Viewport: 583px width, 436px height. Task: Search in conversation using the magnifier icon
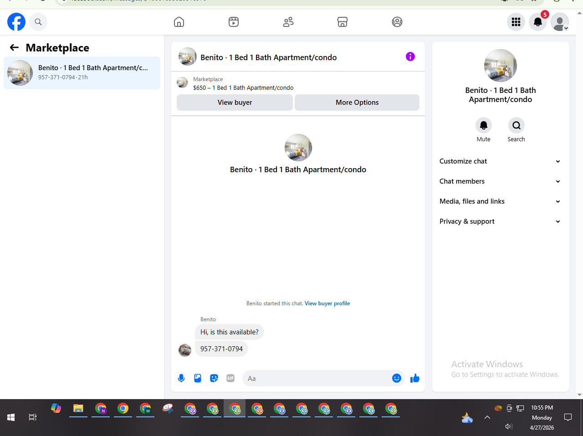click(517, 125)
